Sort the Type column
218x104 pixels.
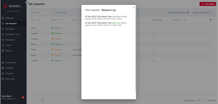pyautogui.click(x=36, y=20)
